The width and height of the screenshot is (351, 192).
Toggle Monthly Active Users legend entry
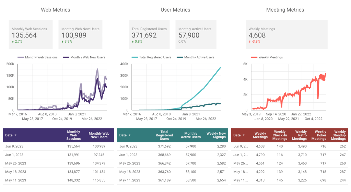click(196, 57)
